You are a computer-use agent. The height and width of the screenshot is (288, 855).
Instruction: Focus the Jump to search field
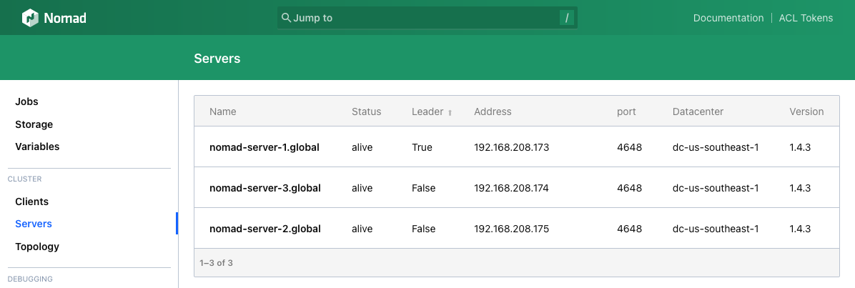[x=422, y=18]
